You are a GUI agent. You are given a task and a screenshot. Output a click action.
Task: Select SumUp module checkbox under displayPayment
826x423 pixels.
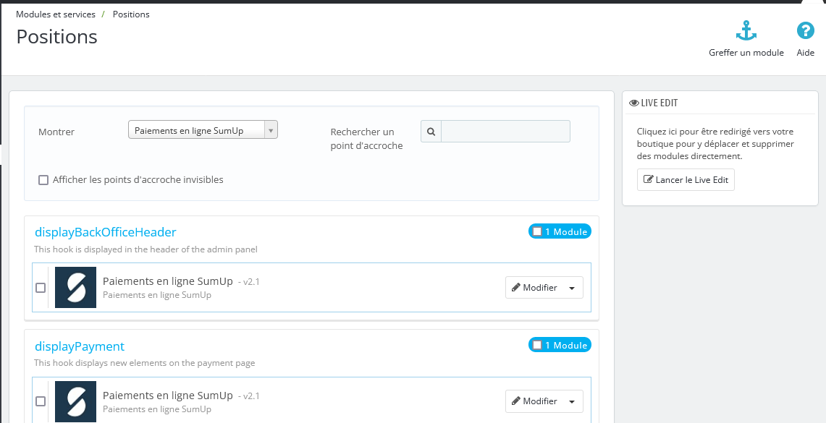pos(41,401)
